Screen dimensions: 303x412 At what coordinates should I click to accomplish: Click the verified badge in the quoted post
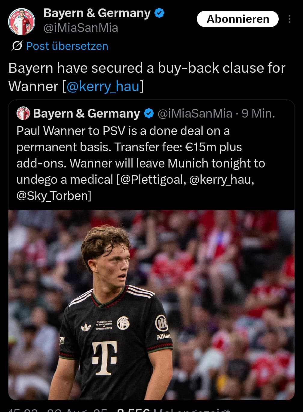[x=149, y=113]
